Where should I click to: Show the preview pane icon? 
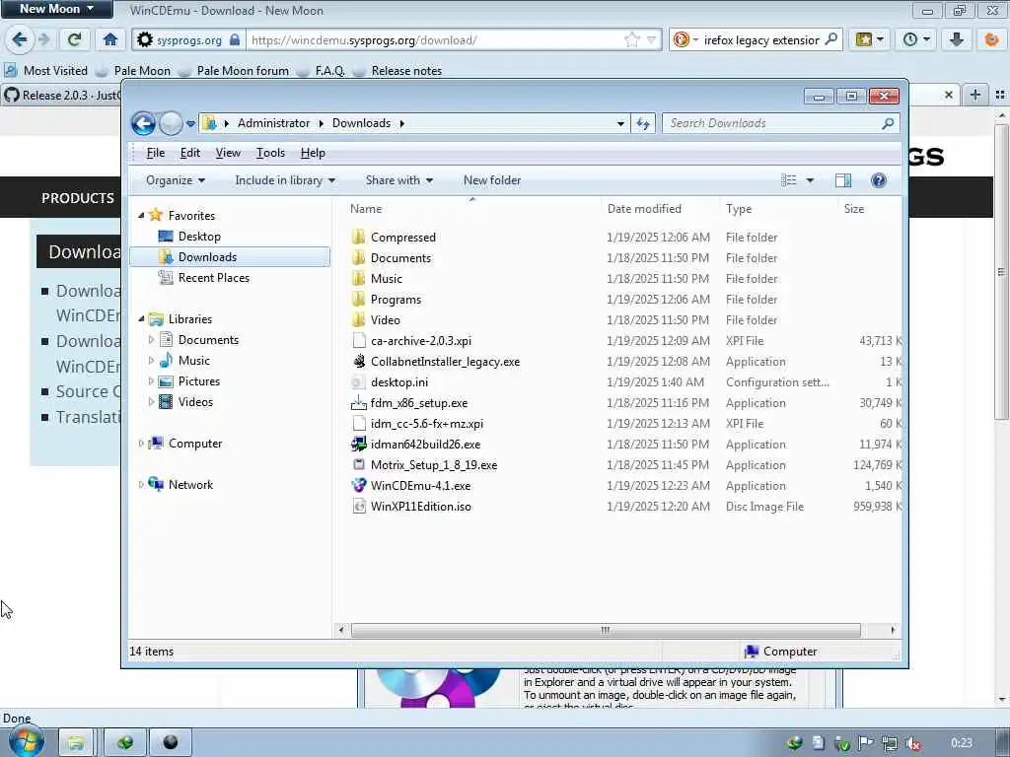click(843, 180)
